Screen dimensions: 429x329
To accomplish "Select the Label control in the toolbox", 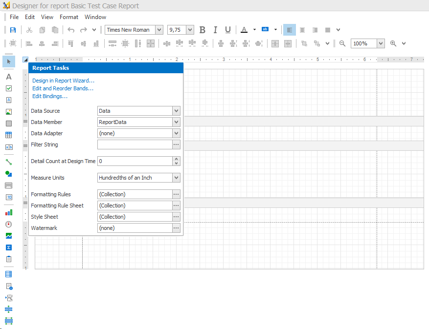I will [x=9, y=77].
